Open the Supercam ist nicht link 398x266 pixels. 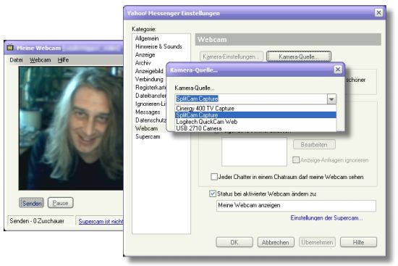[x=101, y=221]
